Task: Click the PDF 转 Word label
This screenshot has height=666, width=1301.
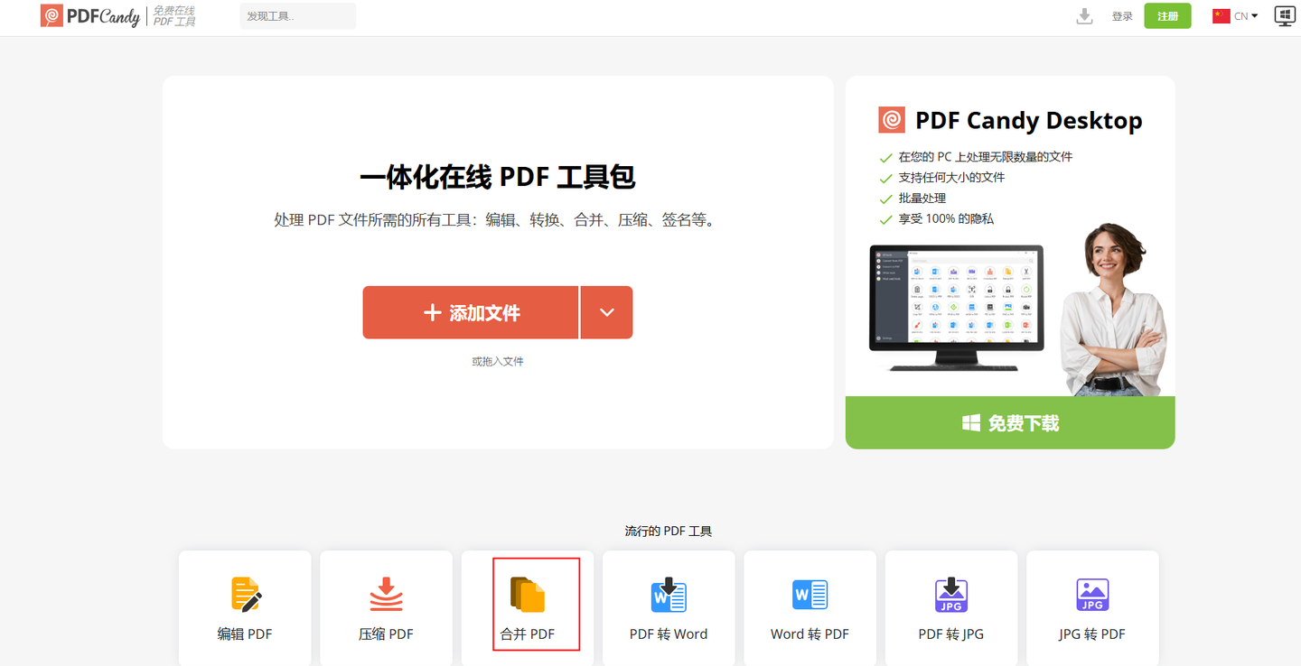Action: [669, 634]
